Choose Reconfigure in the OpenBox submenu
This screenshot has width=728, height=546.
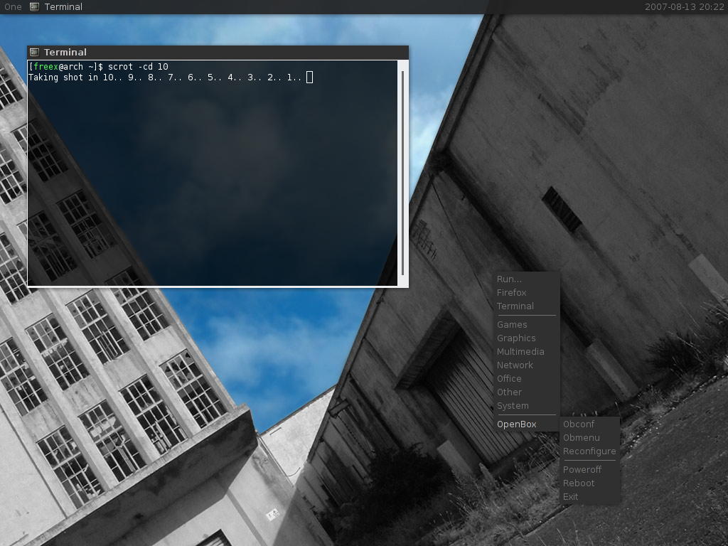589,451
